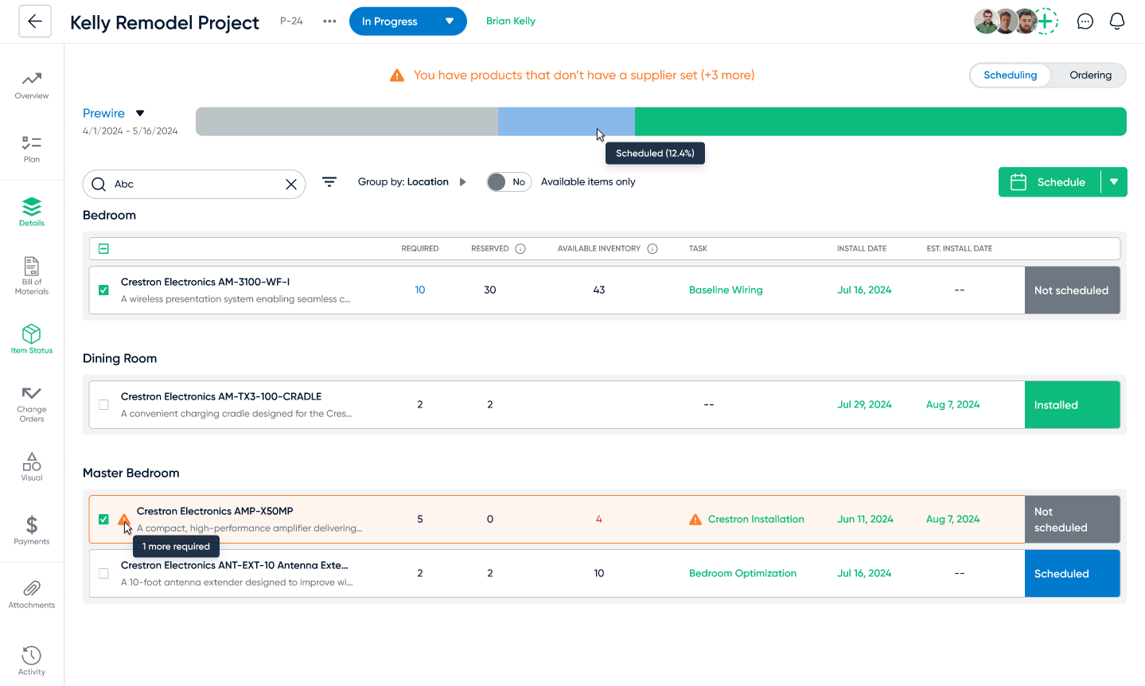Image resolution: width=1145 pixels, height=686 pixels.
Task: Click the green Schedule button
Action: [1050, 182]
